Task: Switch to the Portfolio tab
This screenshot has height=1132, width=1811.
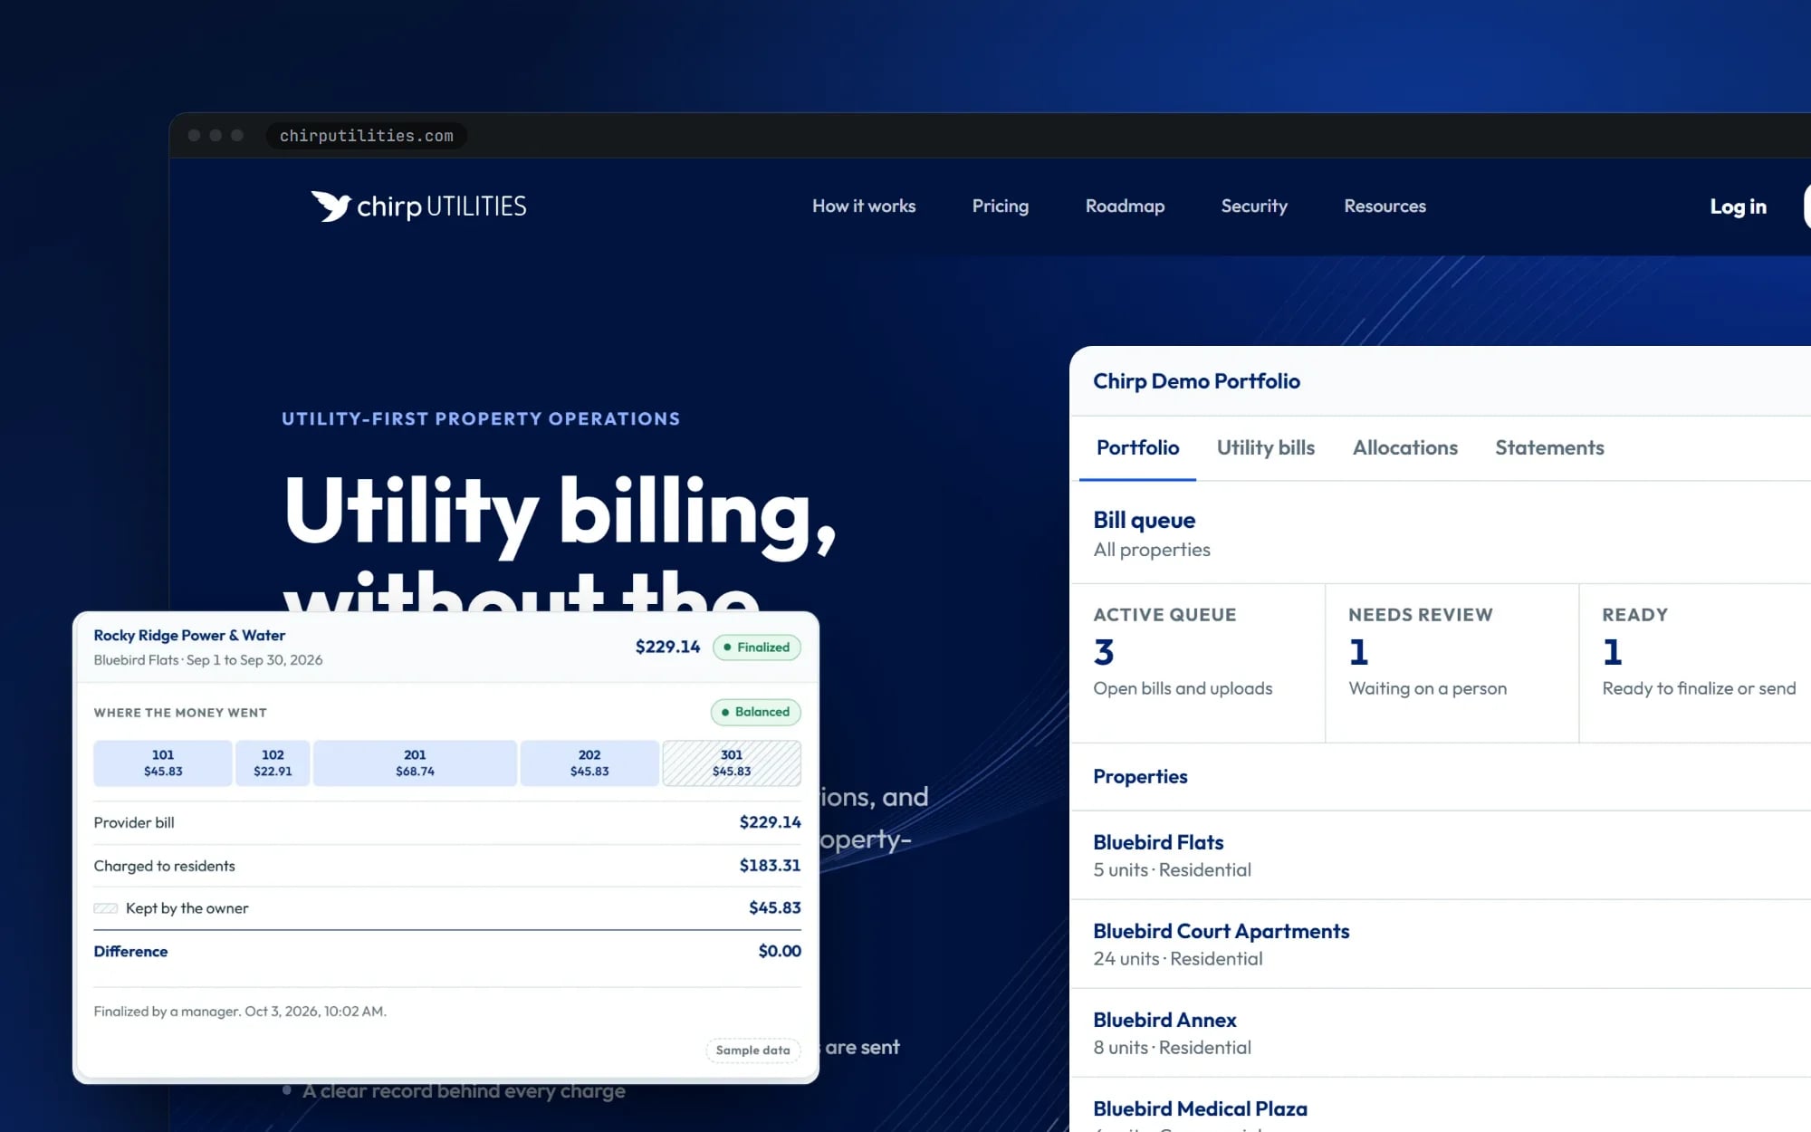Action: click(x=1137, y=447)
